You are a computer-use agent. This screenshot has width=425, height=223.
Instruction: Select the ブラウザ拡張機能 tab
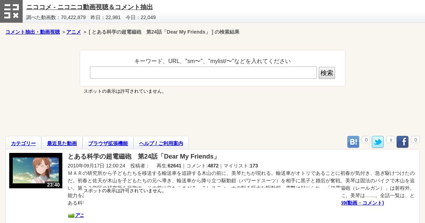coord(108,143)
